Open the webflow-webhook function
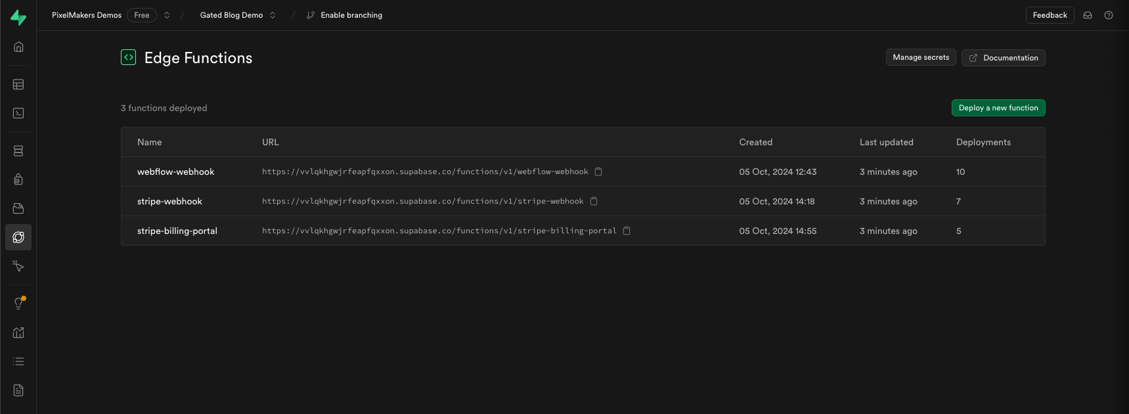The image size is (1129, 414). (x=176, y=172)
